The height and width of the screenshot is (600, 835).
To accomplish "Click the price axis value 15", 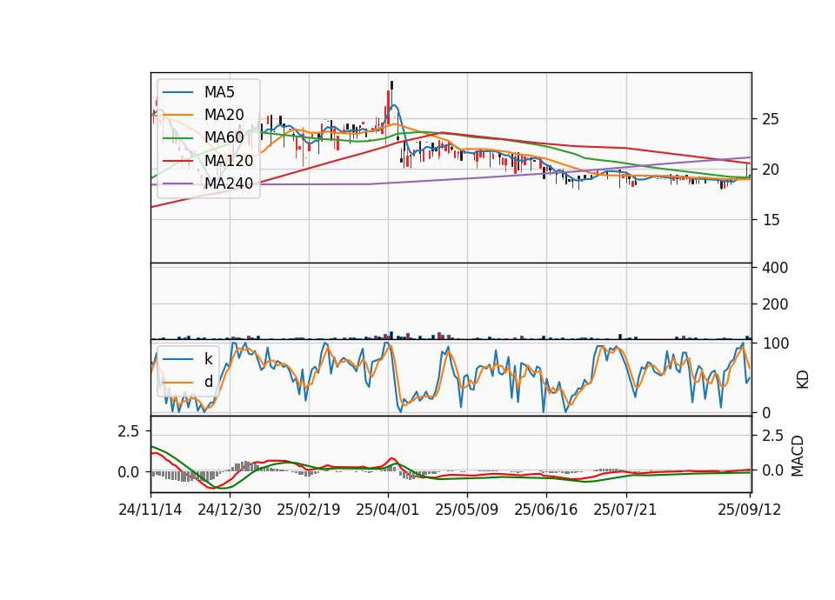I will [771, 220].
